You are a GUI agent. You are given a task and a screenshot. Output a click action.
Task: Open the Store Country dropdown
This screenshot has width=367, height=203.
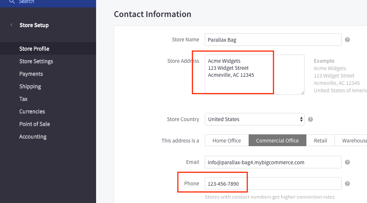(x=254, y=119)
